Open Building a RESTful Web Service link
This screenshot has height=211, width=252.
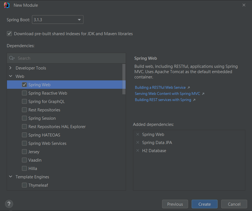pos(160,87)
